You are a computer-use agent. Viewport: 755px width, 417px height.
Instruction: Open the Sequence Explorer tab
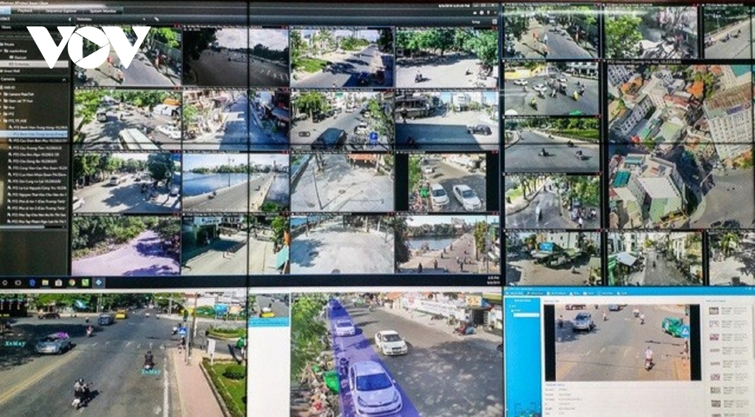point(61,11)
